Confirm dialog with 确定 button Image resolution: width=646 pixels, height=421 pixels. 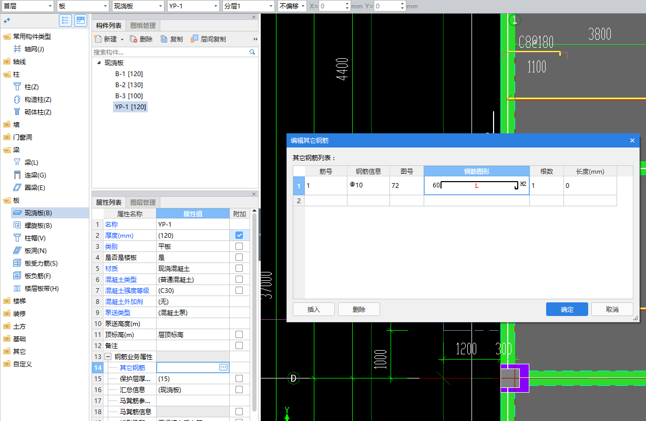567,309
